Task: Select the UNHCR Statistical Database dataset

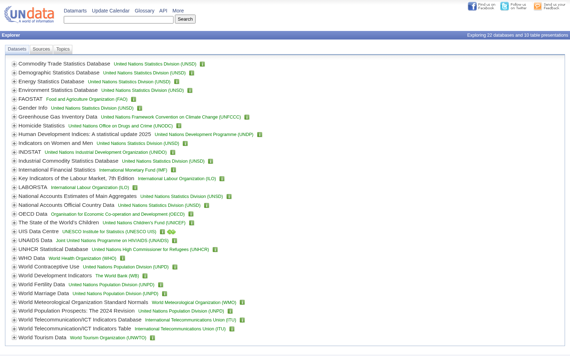Action: (x=53, y=249)
